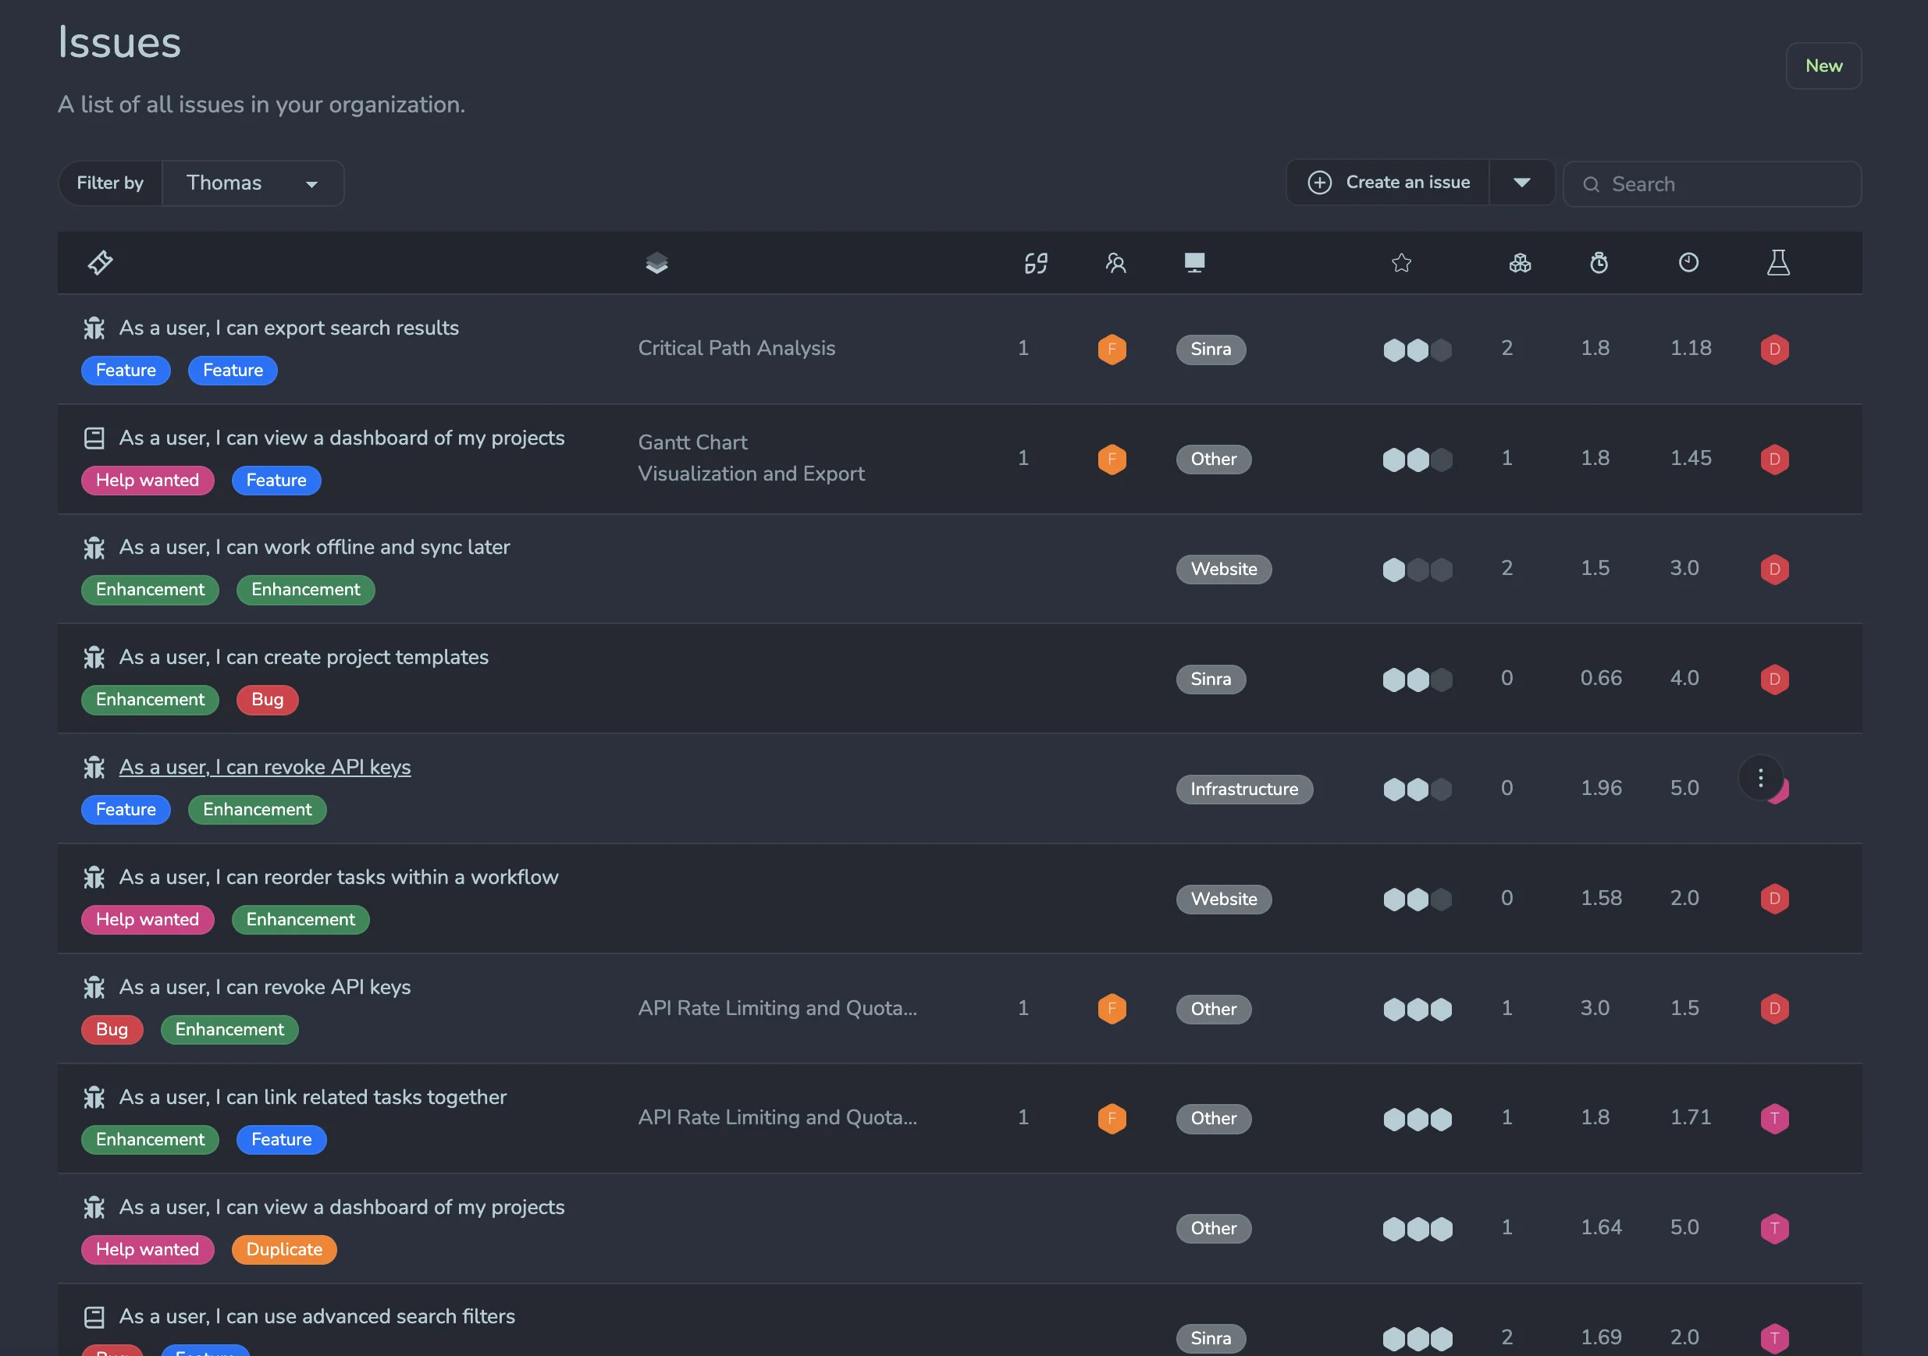Click the stopwatch column header icon
Image resolution: width=1928 pixels, height=1356 pixels.
point(1599,263)
